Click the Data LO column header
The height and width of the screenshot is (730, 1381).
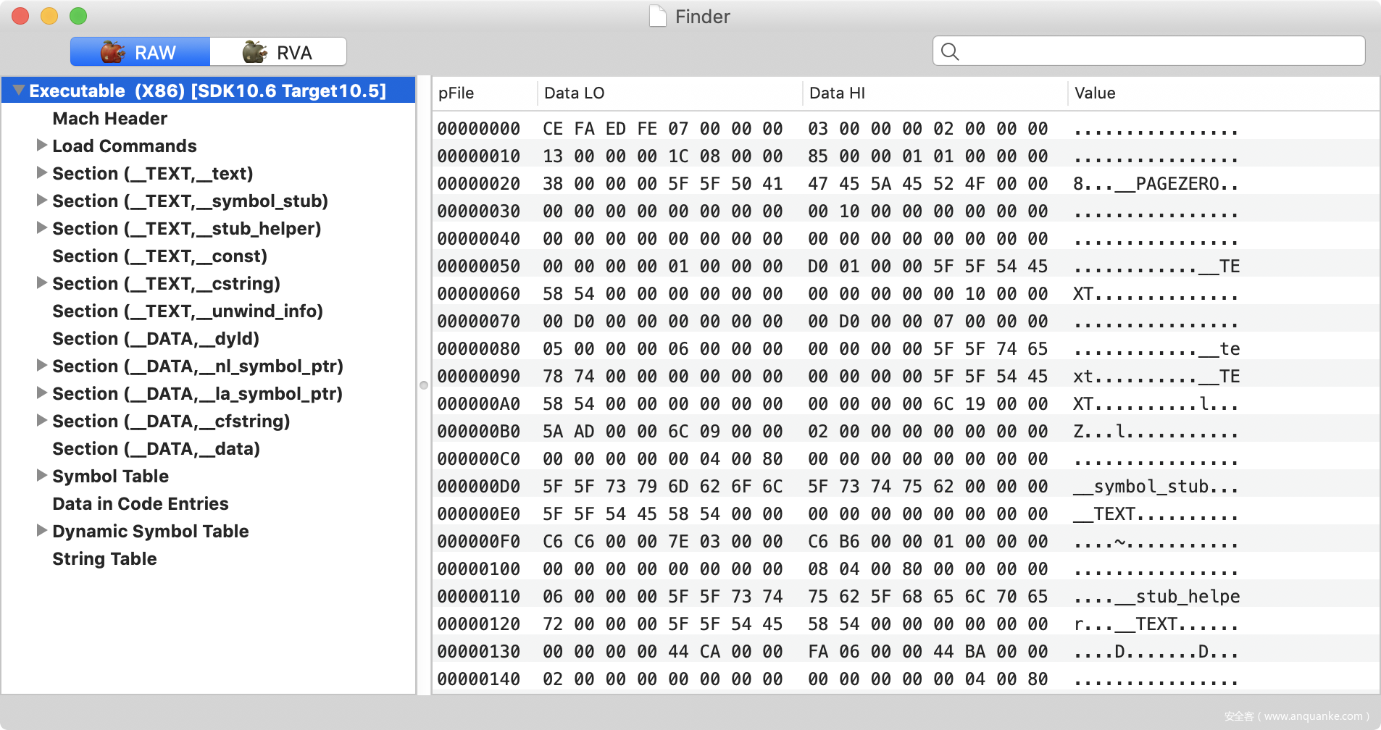669,93
